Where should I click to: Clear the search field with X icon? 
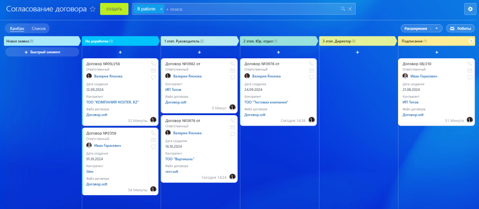350,9
